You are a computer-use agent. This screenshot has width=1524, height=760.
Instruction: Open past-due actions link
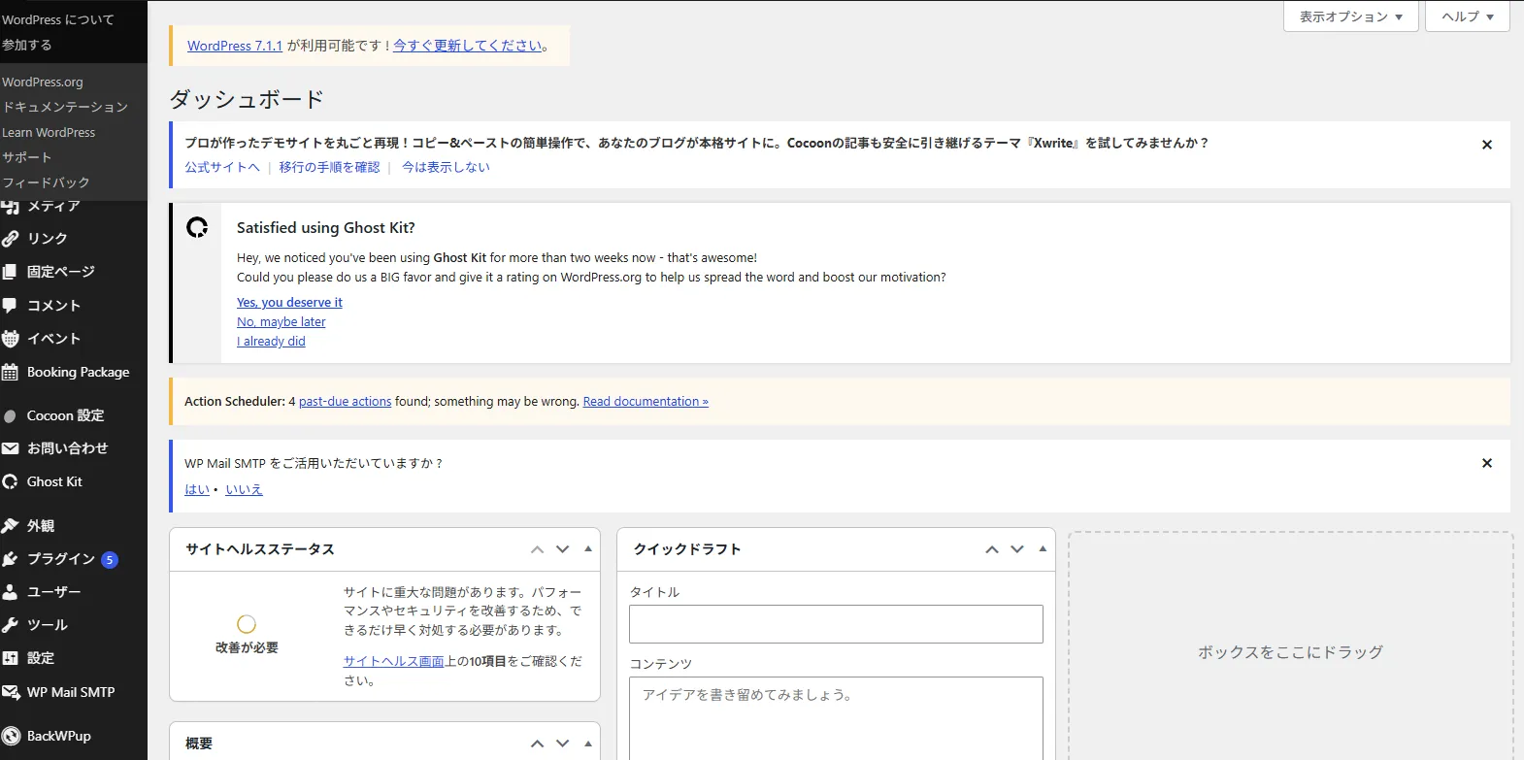click(346, 402)
